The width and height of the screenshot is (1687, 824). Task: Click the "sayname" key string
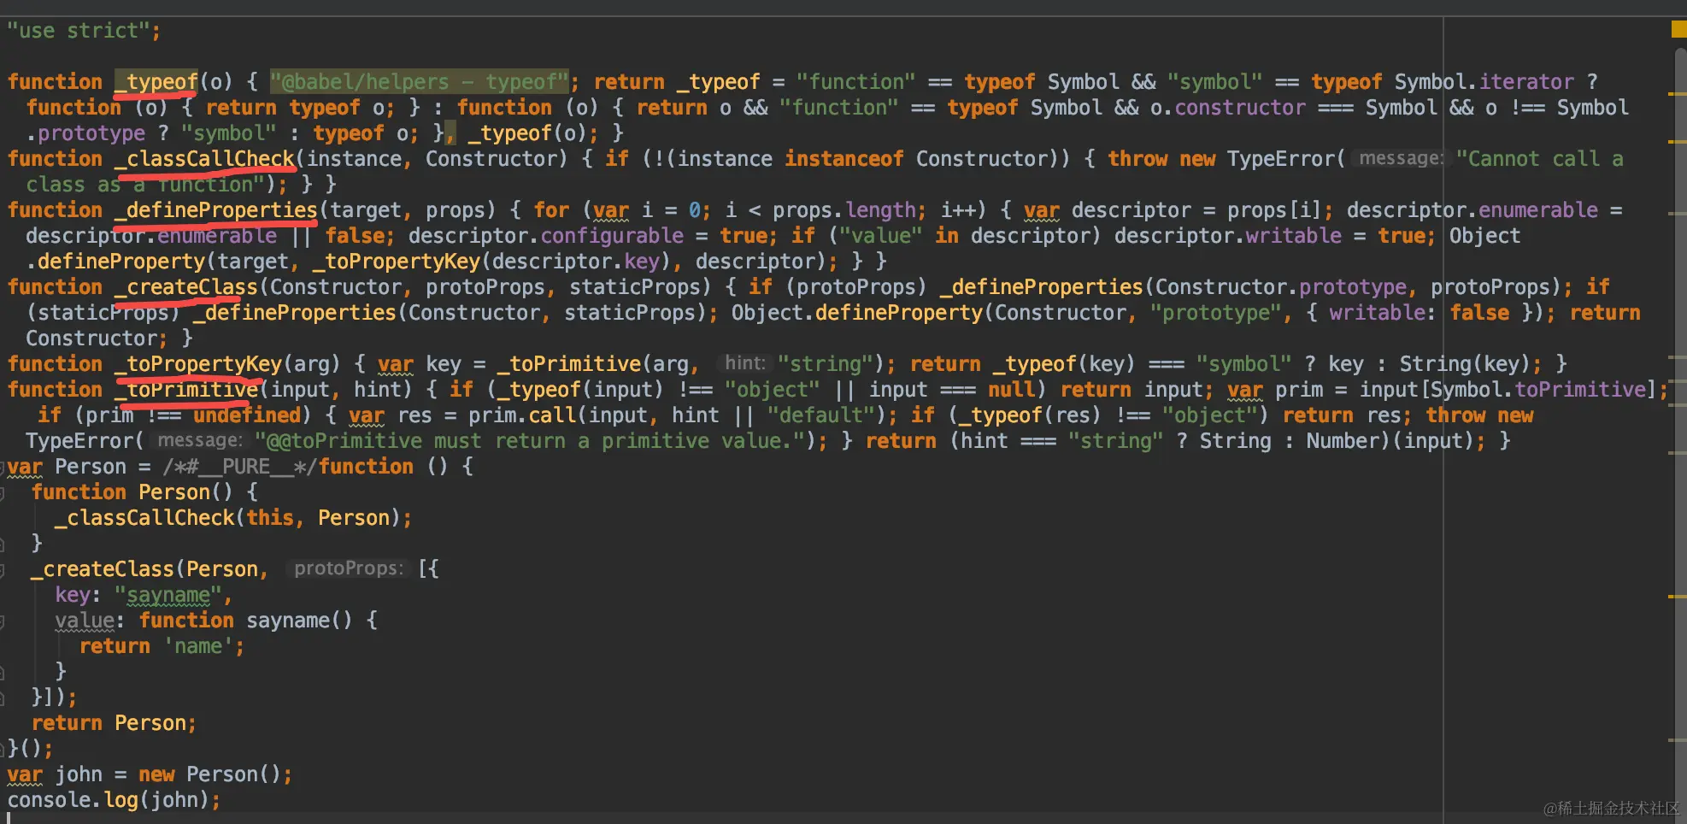168,595
